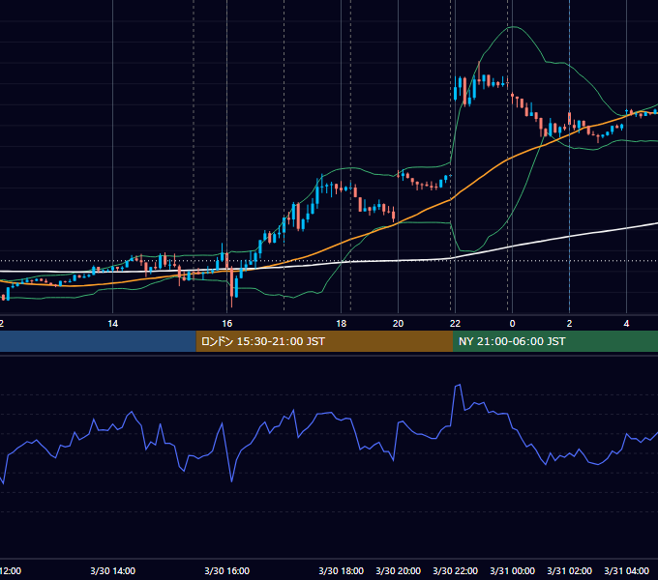Select the "22" hour label on price chart axis
This screenshot has height=580, width=658.
point(455,324)
